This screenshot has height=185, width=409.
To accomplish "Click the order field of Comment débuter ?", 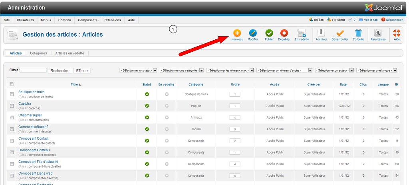I will [x=235, y=129].
